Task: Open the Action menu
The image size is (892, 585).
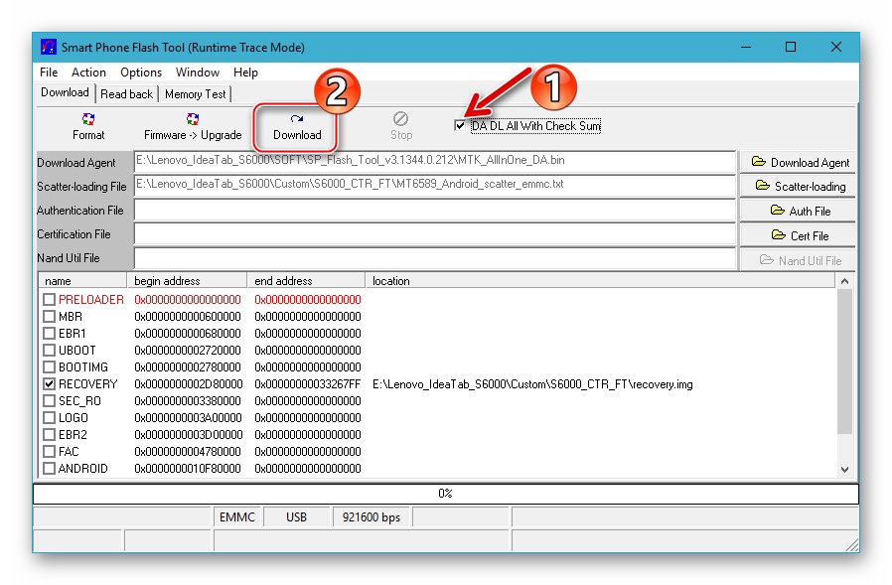Action: pyautogui.click(x=88, y=72)
